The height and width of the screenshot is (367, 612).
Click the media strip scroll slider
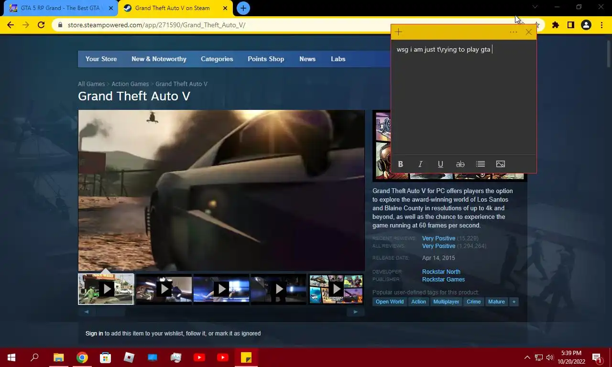click(110, 312)
